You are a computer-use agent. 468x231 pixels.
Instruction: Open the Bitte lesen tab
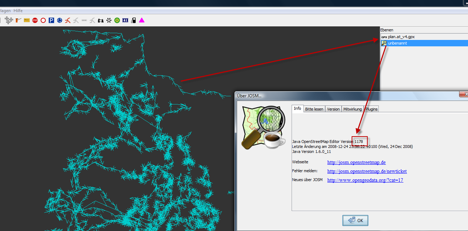click(x=314, y=109)
